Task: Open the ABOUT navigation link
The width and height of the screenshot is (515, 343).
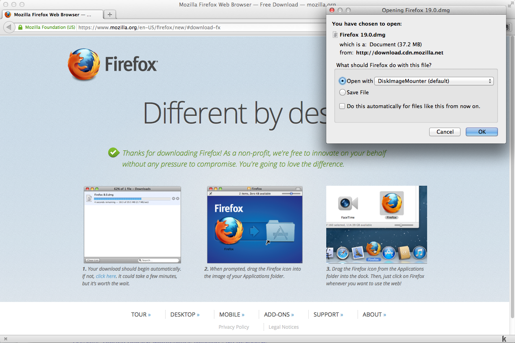Action: coord(374,315)
